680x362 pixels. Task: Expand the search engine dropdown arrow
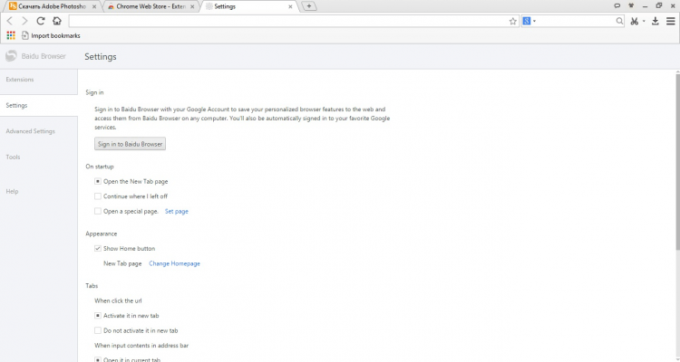click(534, 21)
